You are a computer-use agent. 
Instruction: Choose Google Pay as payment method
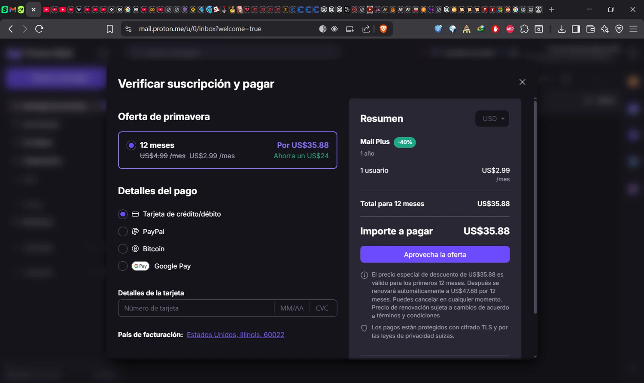123,266
